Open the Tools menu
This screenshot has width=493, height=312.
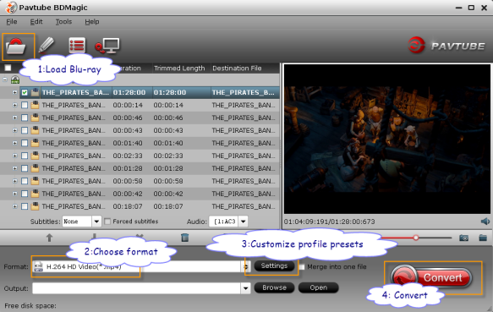(63, 22)
